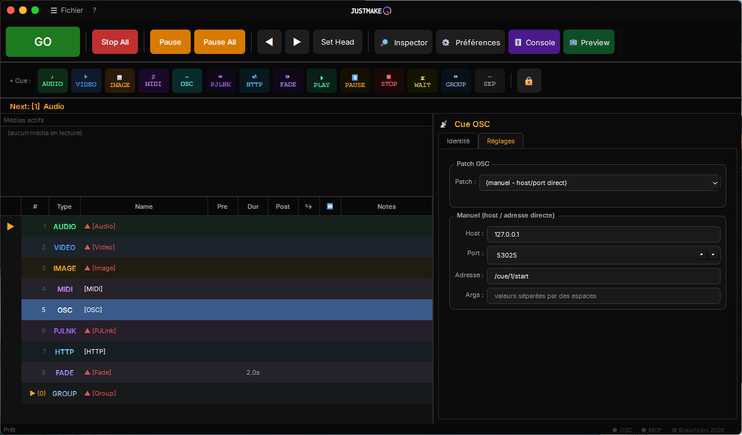
Task: Add a WAIT cue from the toolbar
Action: coord(423,81)
